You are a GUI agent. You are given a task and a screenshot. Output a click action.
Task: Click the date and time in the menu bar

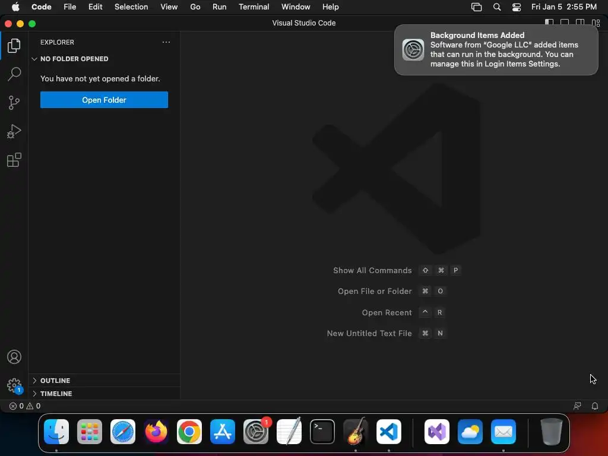564,7
